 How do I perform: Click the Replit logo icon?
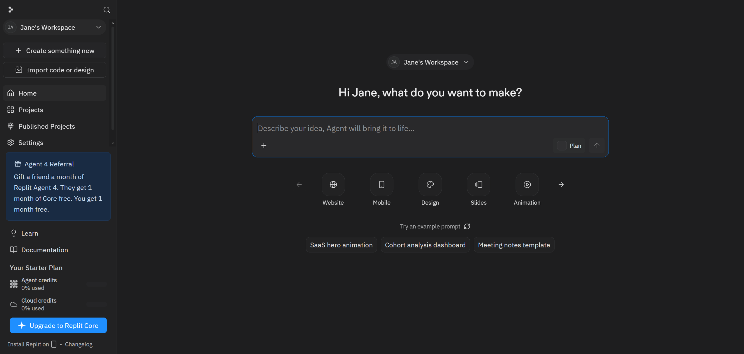point(10,10)
